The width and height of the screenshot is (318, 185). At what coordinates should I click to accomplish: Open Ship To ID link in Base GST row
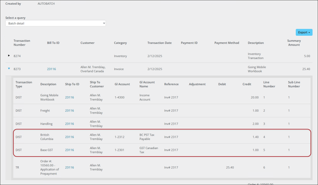[70, 150]
